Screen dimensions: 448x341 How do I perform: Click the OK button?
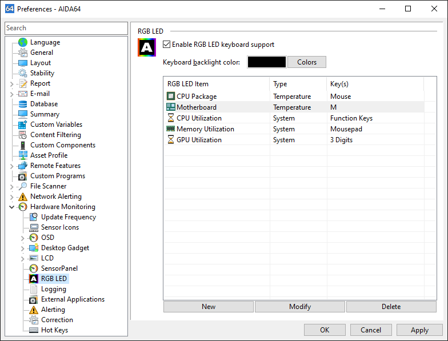click(325, 330)
